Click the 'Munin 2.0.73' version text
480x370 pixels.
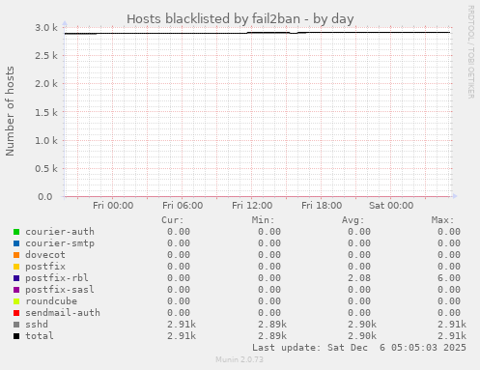pos(240,359)
